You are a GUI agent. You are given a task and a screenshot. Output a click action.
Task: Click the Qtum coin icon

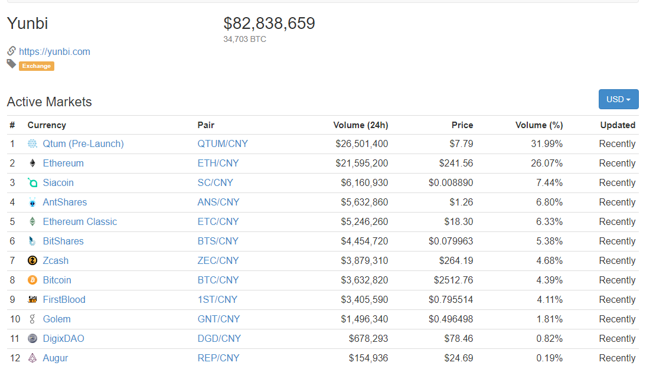tap(32, 143)
